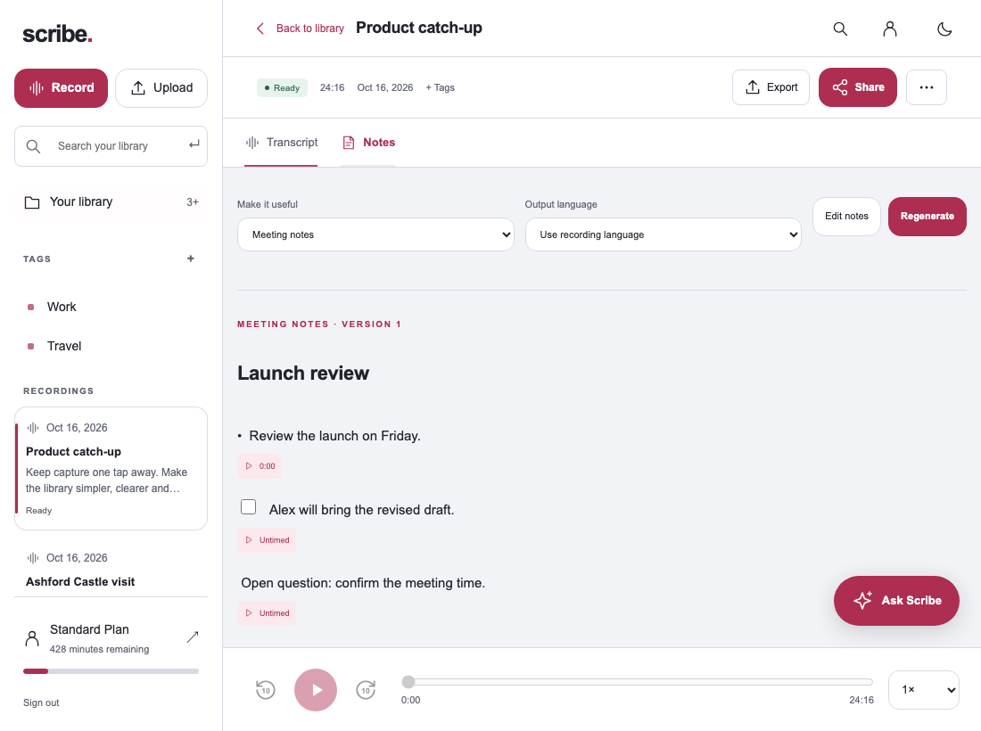Screen dimensions: 981x731
Task: Add a new tag with the plus icon
Action: [191, 259]
